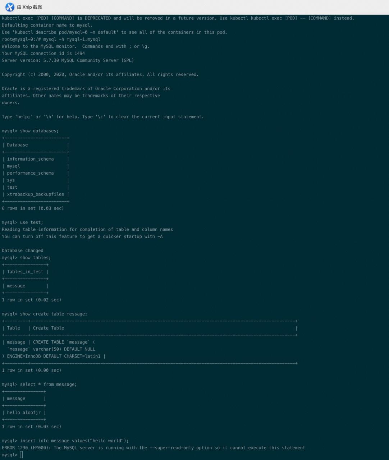Click the 'show create table message;' command
The width and height of the screenshot is (389, 460).
[45, 314]
